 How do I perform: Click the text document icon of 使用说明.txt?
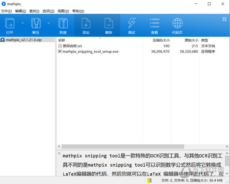coord(60,46)
